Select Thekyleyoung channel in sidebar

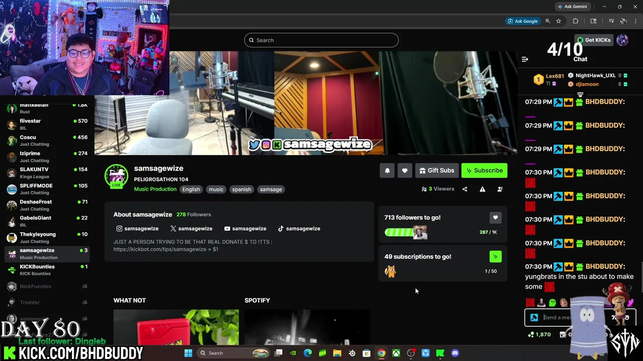point(47,238)
